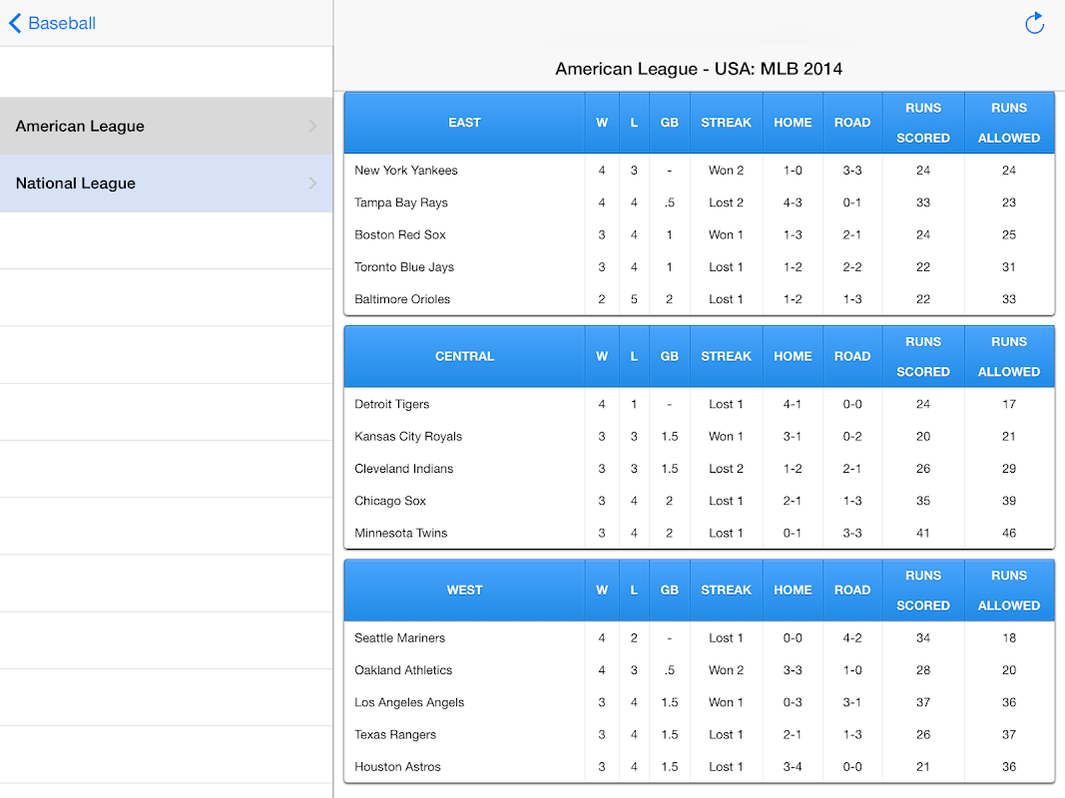
Task: Click RUNS ALLOWED header in WEST table
Action: tap(1009, 591)
